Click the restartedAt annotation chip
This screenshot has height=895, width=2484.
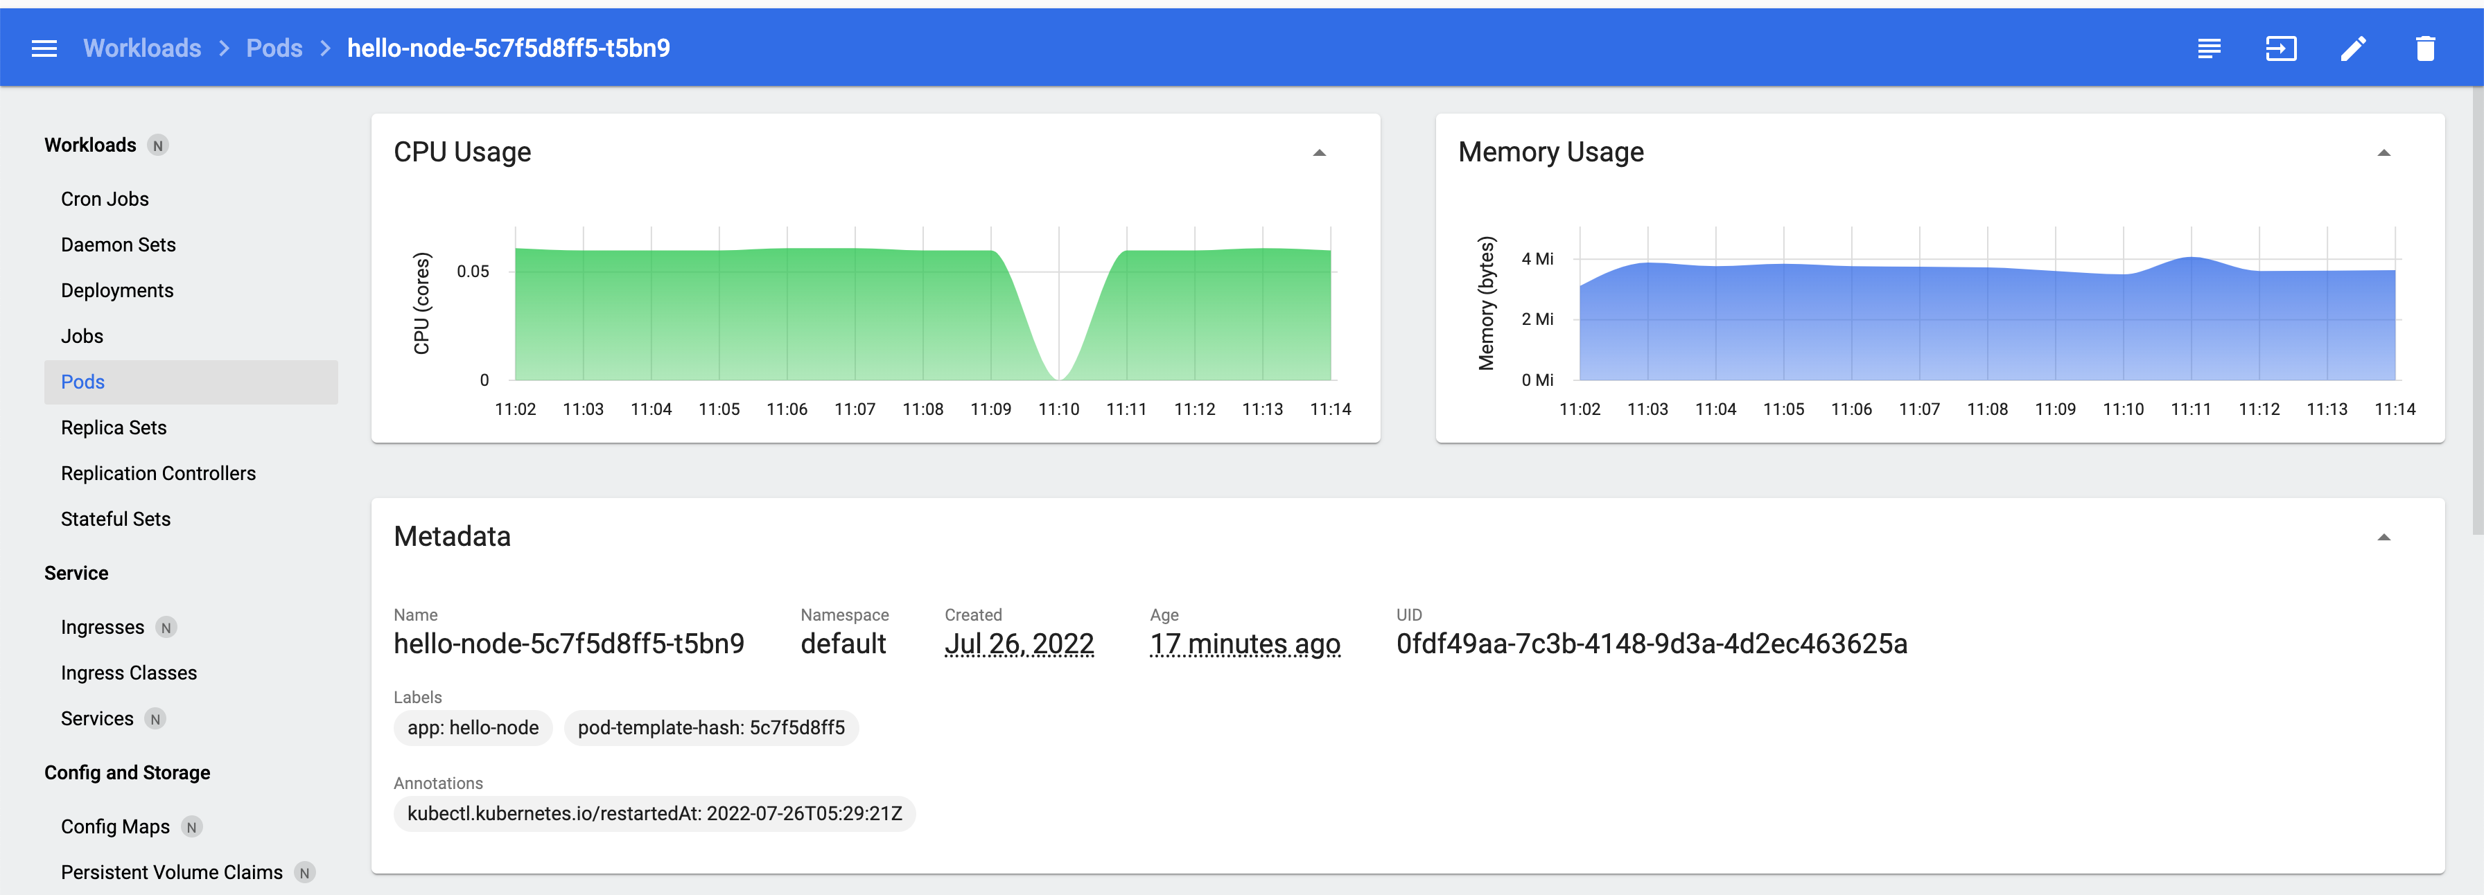tap(654, 814)
